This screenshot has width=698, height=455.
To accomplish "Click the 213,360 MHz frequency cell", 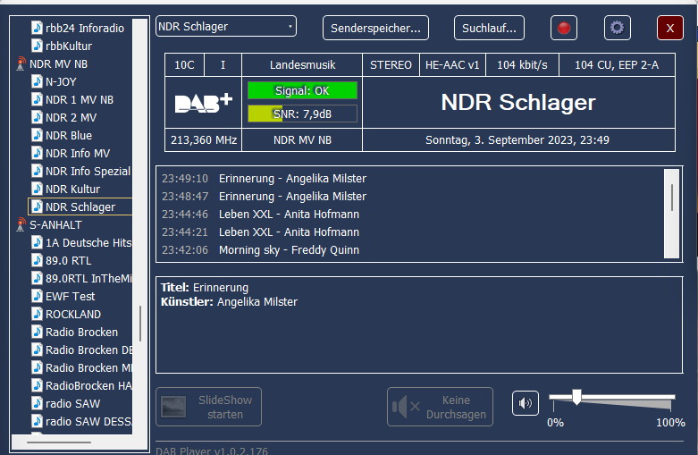I will (x=204, y=140).
